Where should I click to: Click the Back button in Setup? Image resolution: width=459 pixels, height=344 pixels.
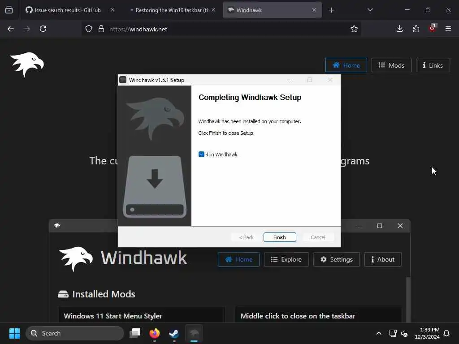246,237
